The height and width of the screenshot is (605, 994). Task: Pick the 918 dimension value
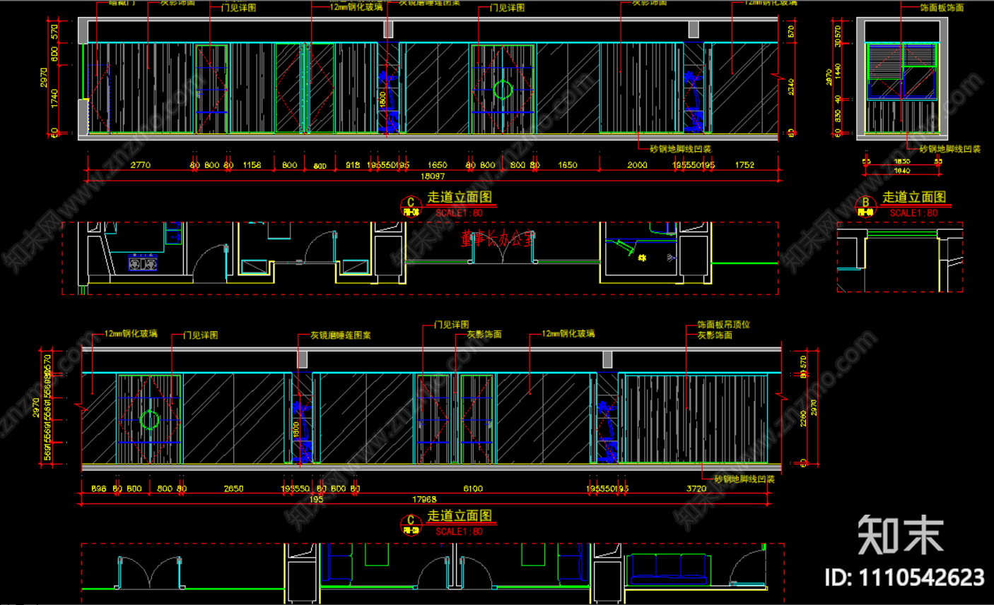click(353, 165)
